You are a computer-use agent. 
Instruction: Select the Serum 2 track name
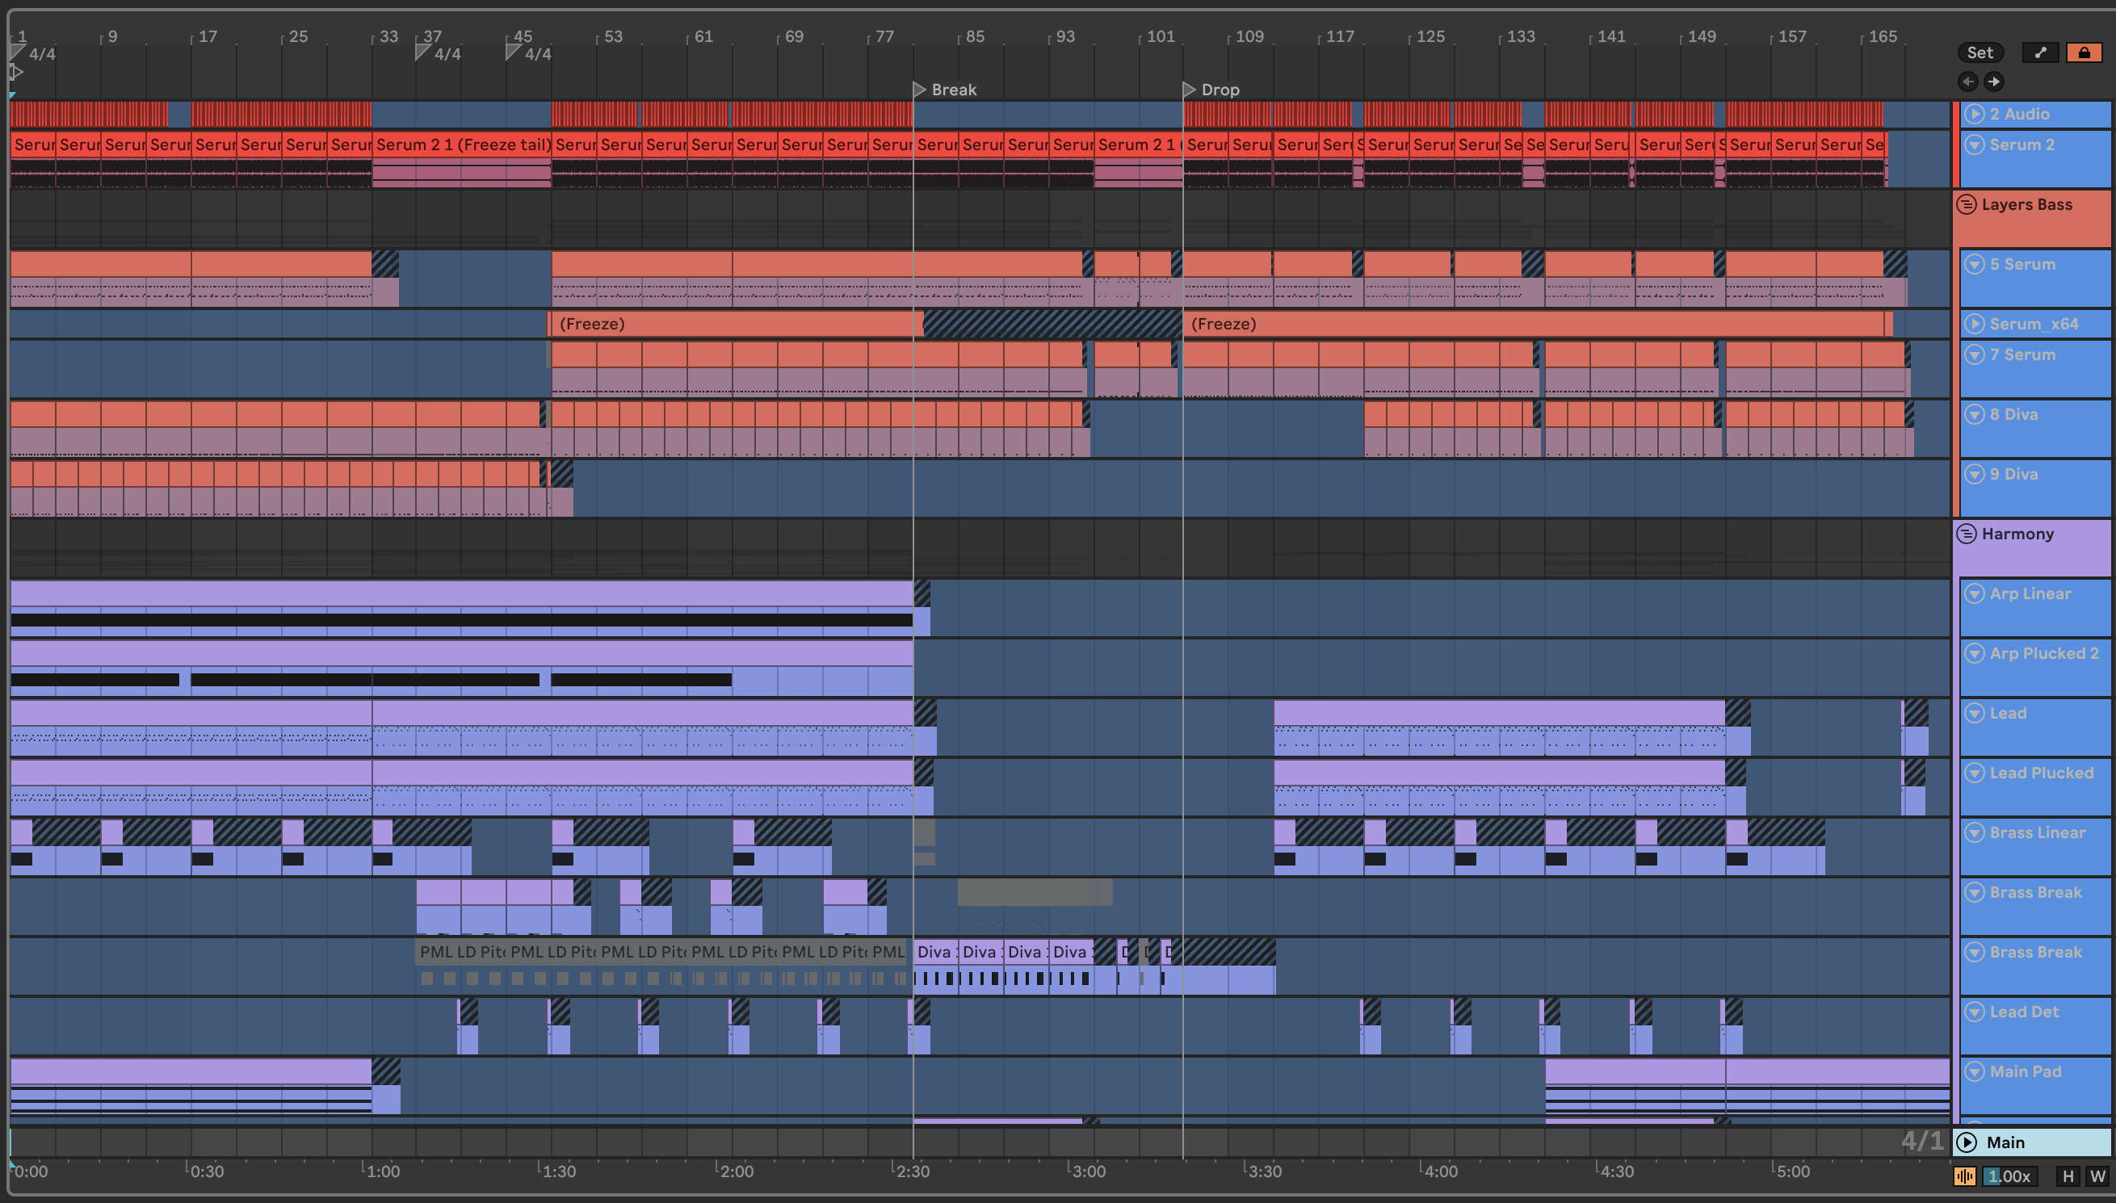(x=2021, y=145)
